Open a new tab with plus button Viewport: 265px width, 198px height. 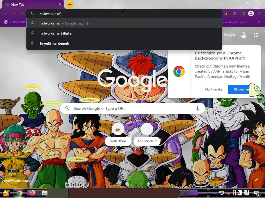(70, 4)
